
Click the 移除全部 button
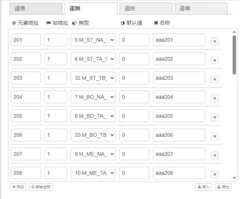point(41,187)
